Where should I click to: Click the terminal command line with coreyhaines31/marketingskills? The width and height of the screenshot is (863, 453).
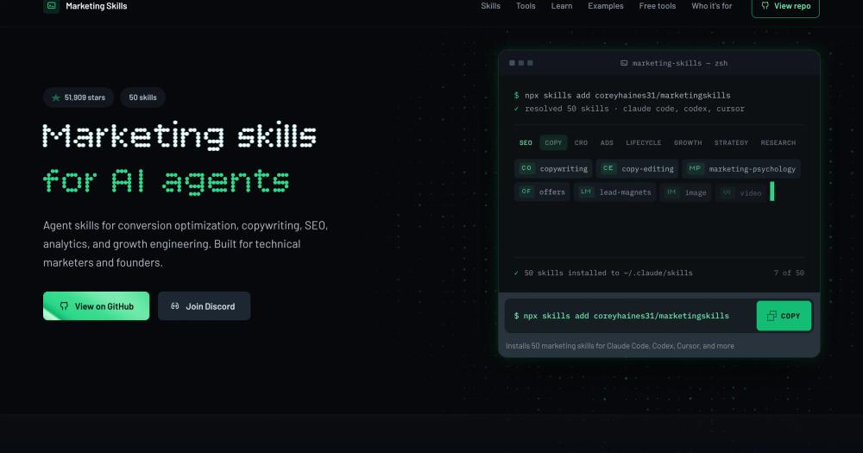(622, 95)
